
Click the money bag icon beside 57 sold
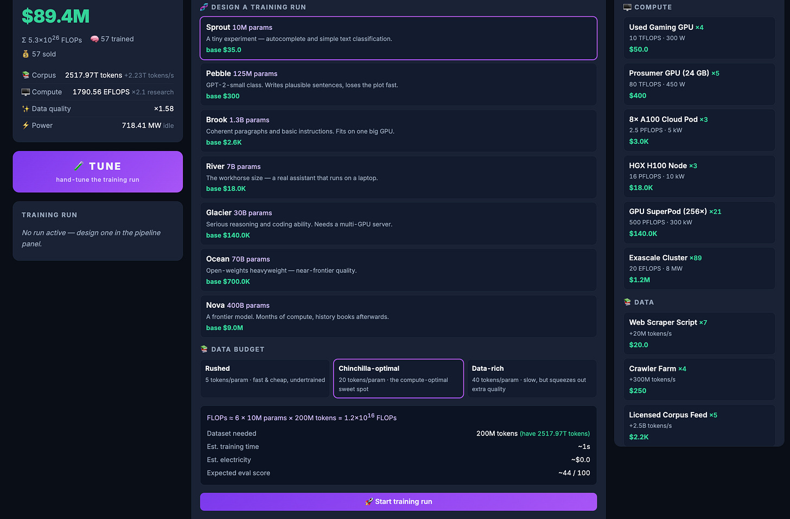point(26,54)
